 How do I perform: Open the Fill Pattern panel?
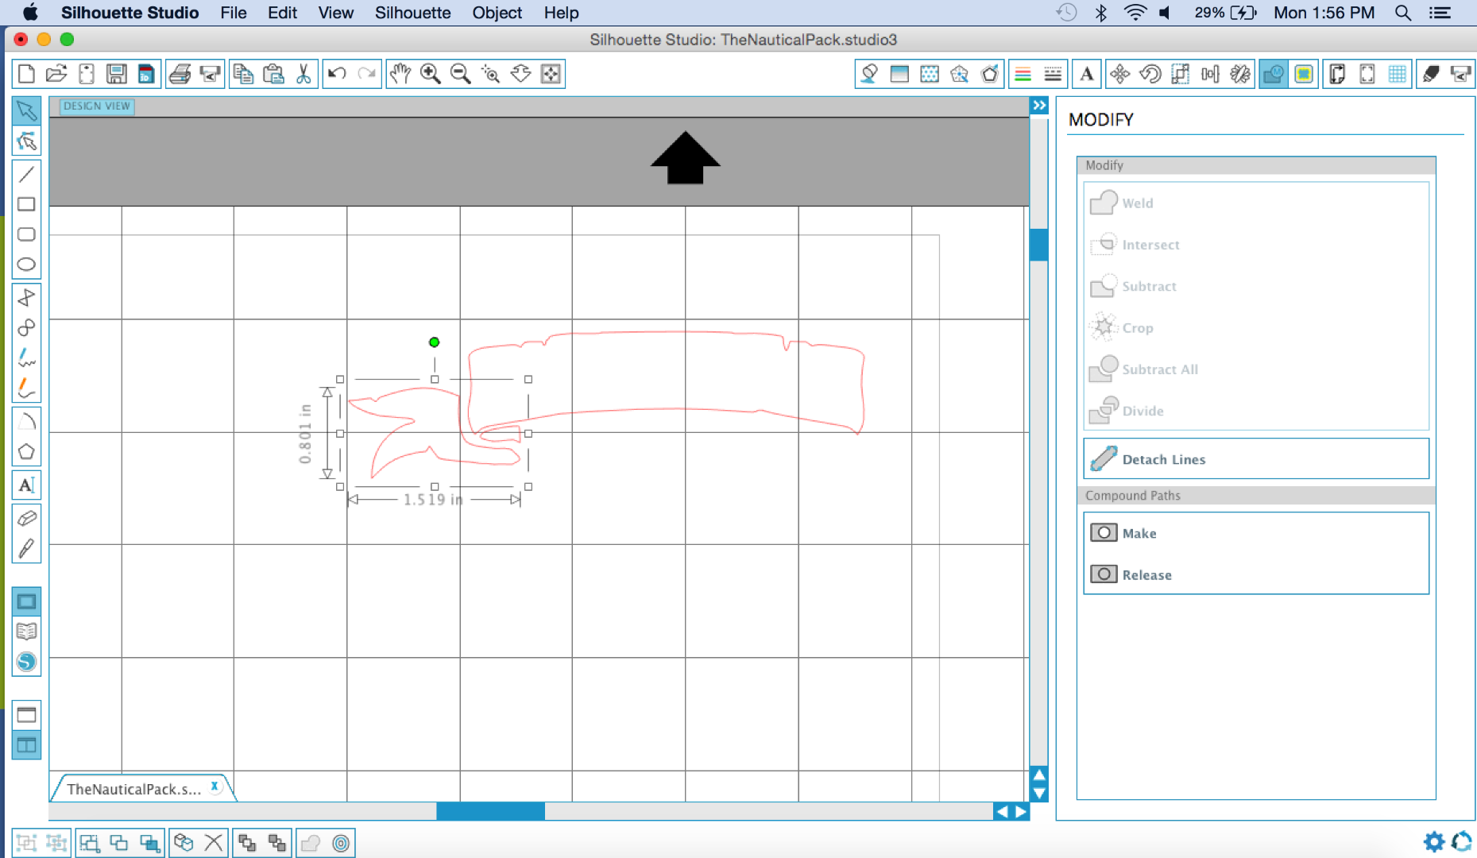click(x=930, y=74)
